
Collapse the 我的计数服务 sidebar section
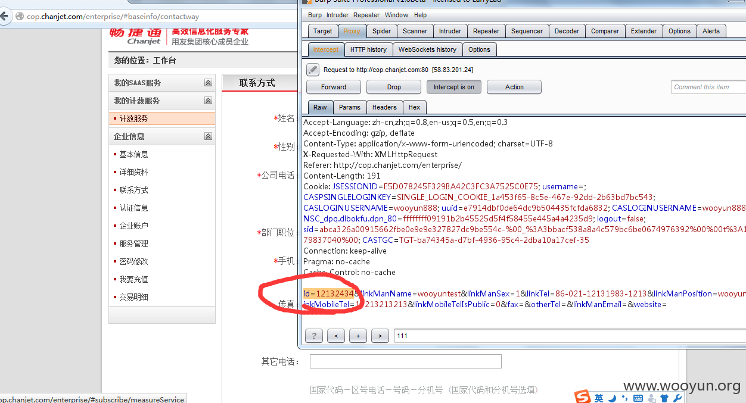point(208,101)
